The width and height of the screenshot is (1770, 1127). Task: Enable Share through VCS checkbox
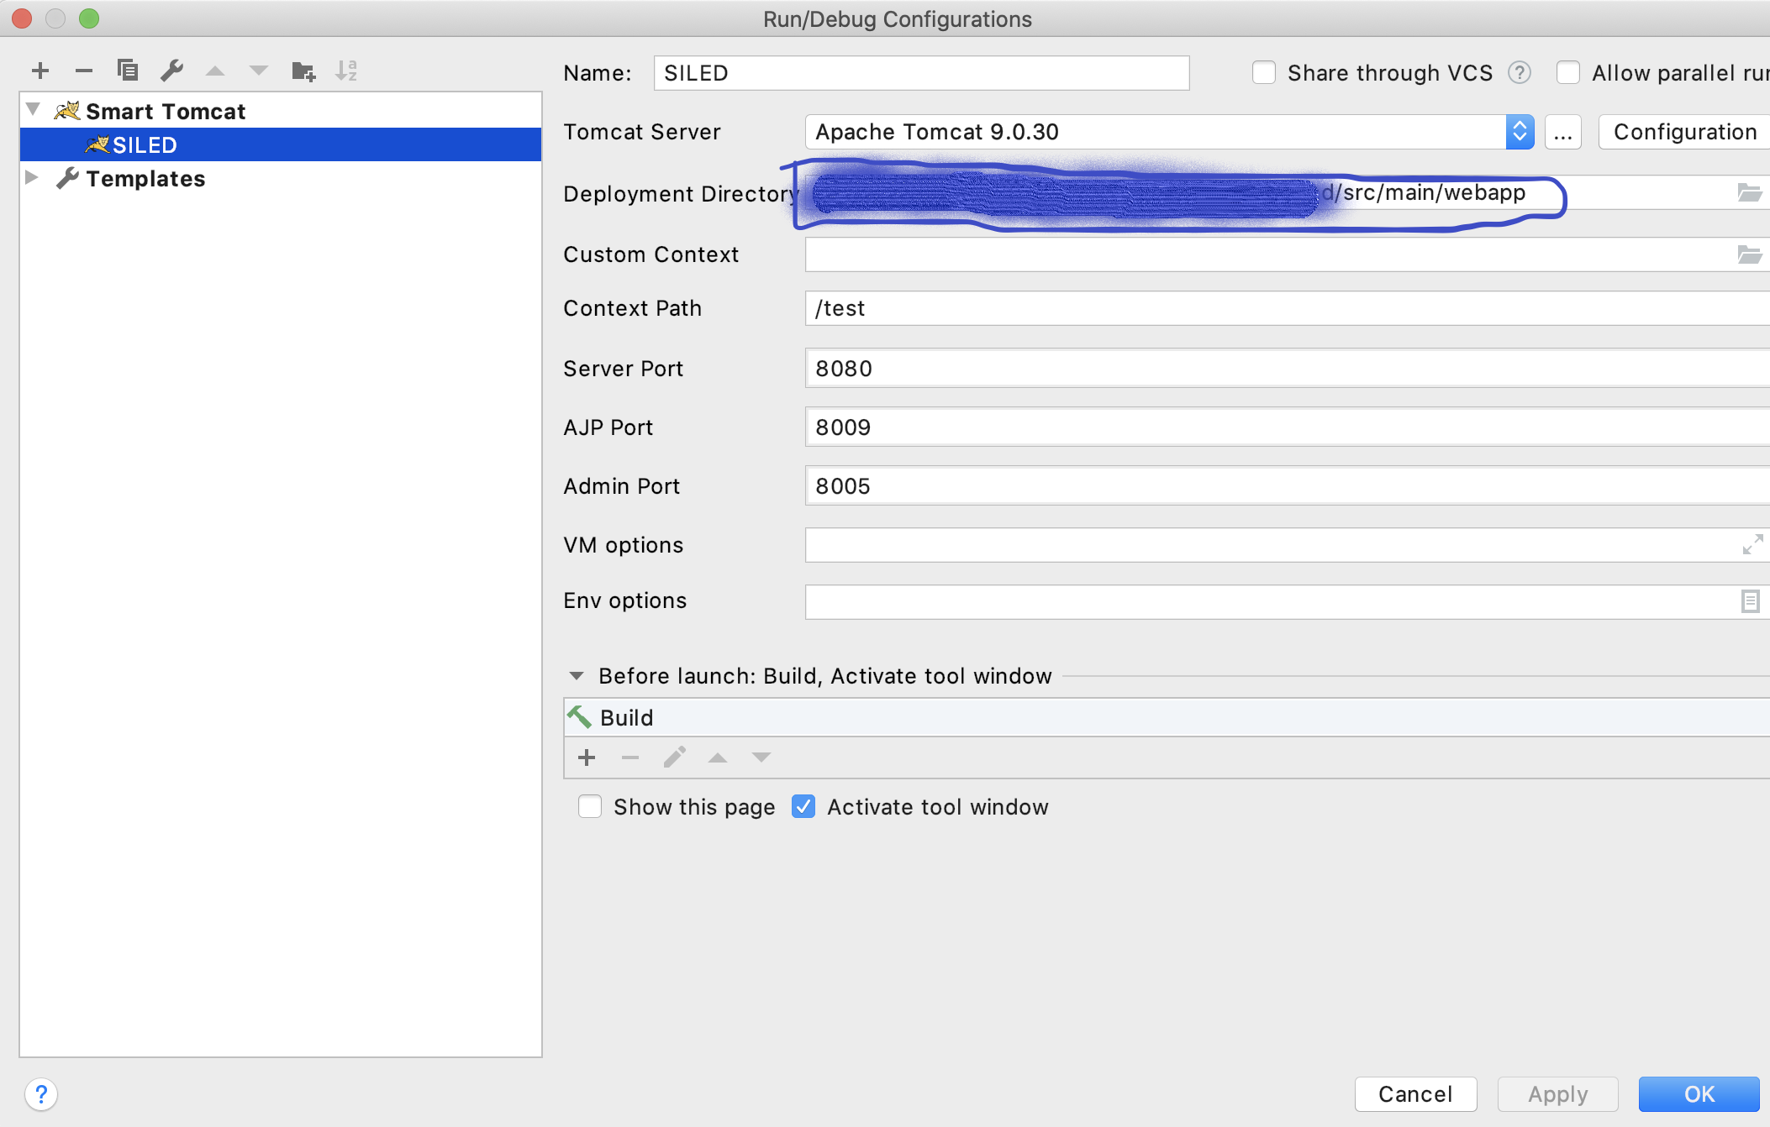pos(1264,73)
